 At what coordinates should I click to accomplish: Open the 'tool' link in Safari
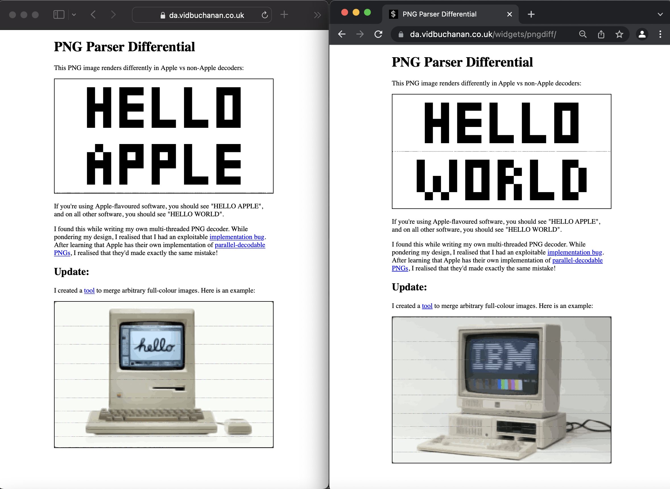[89, 290]
